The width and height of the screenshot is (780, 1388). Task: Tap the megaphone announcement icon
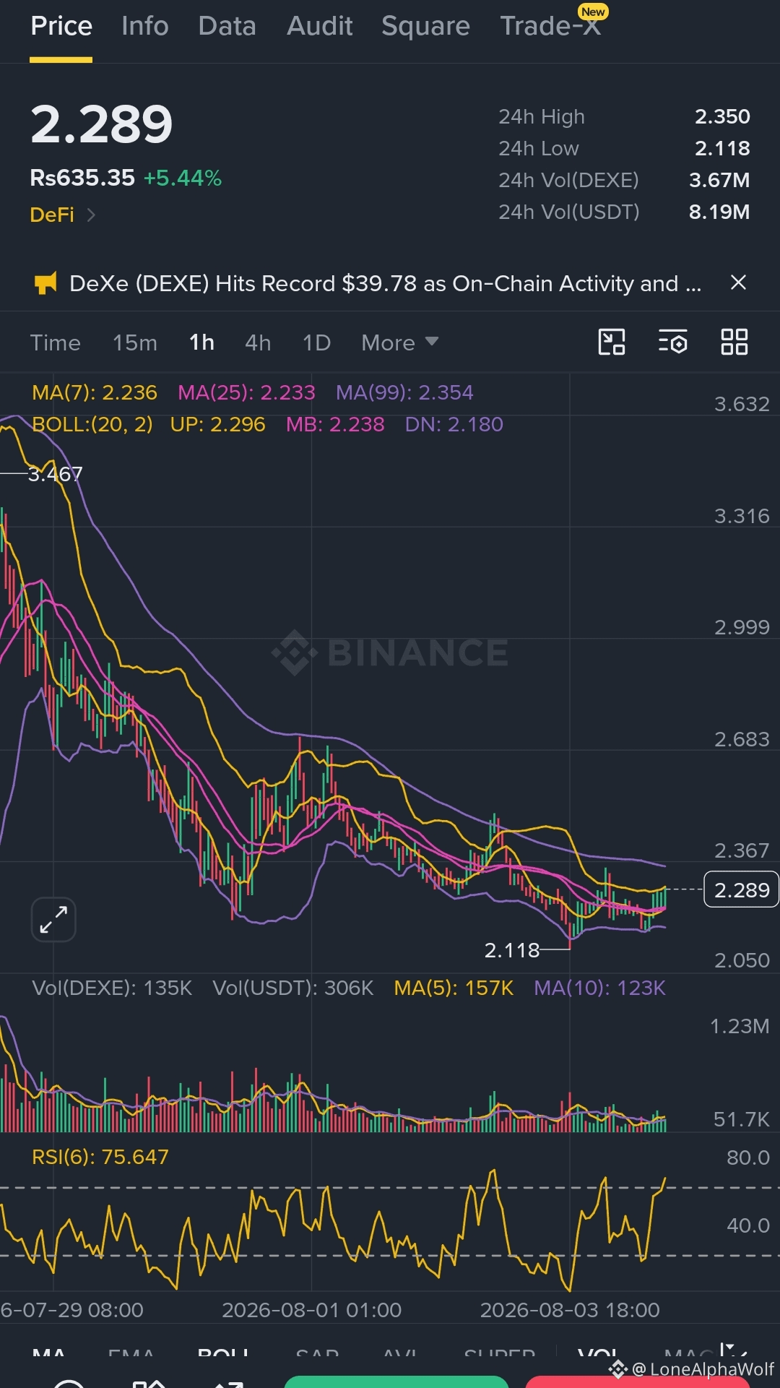click(45, 283)
